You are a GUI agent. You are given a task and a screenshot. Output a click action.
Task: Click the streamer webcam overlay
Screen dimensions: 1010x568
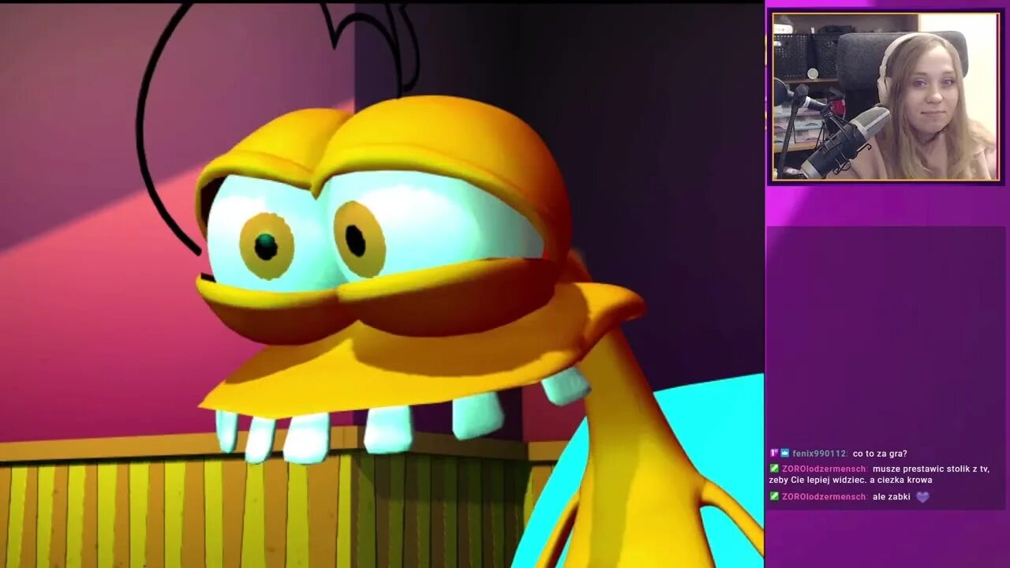coord(885,96)
